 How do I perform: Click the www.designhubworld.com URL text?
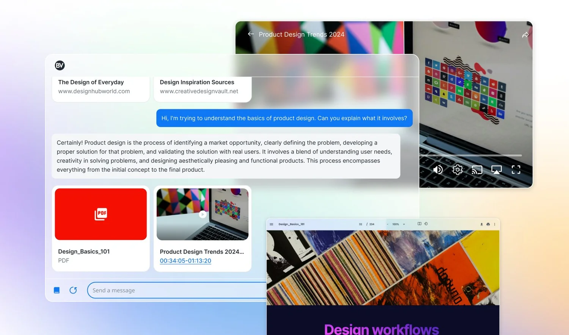[94, 91]
